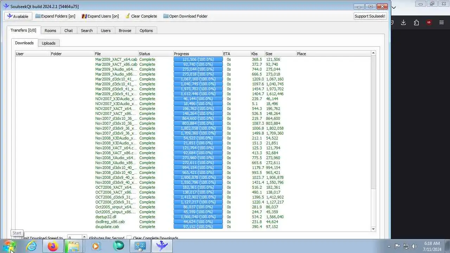Click the Windows Start button
This screenshot has width=450, height=253.
(x=9, y=246)
